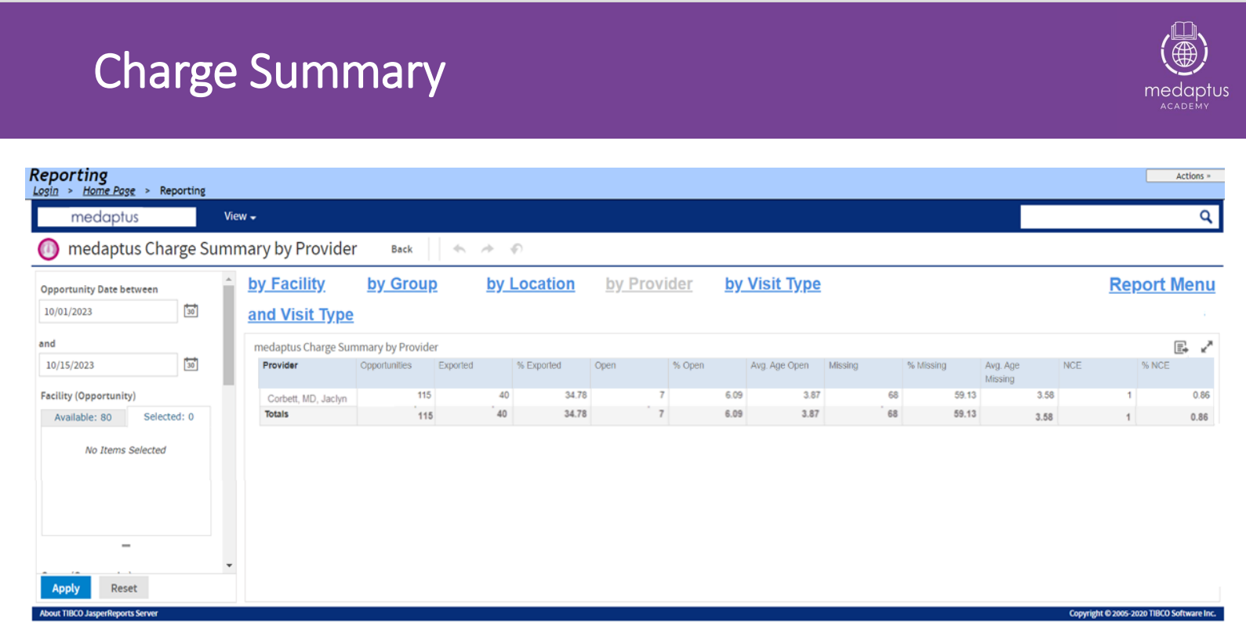Click the filter panel scrollbar thumb

(229, 335)
